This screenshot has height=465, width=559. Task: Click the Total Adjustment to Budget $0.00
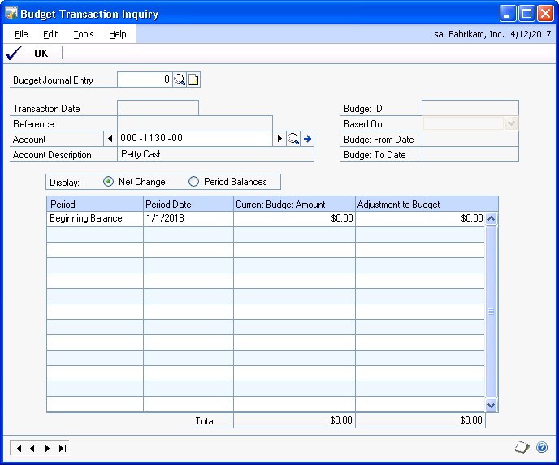420,420
